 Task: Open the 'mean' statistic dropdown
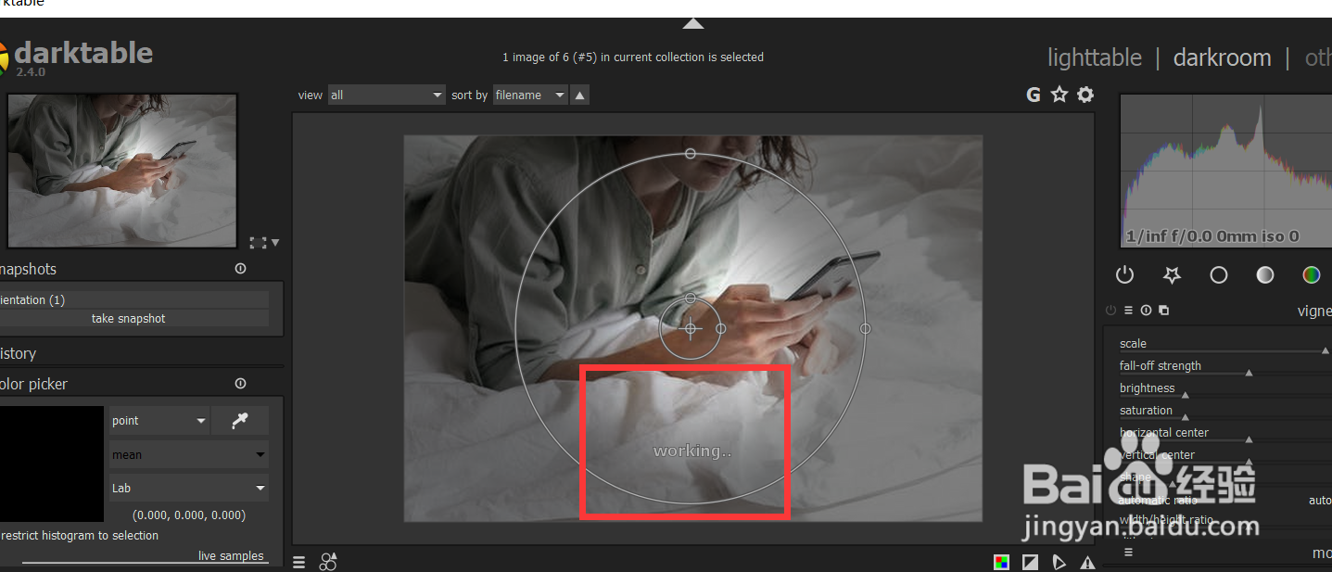click(x=189, y=455)
